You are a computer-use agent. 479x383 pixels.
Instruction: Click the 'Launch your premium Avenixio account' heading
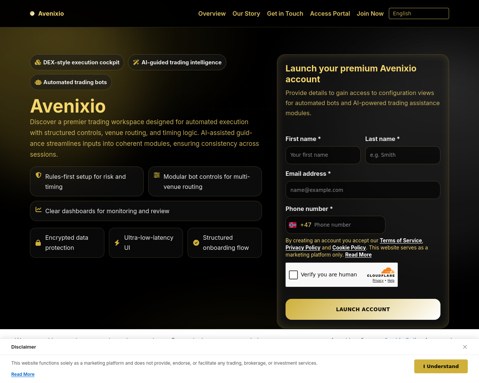click(x=351, y=74)
